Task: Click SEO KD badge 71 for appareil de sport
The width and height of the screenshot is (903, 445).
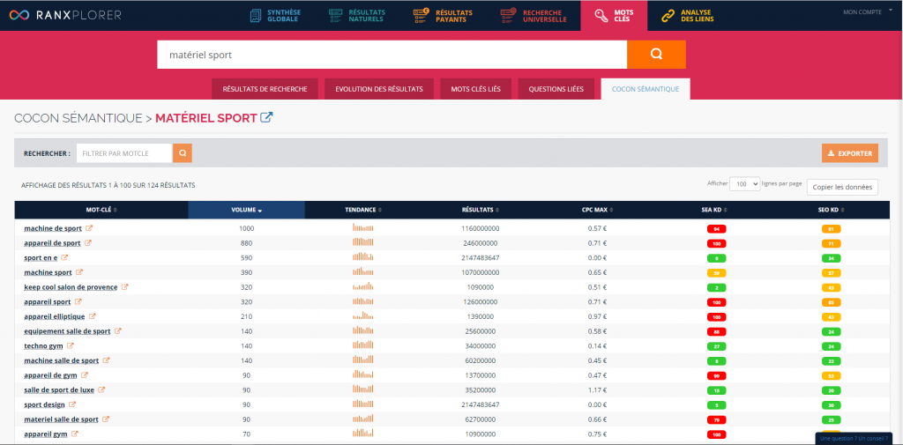Action: (832, 243)
